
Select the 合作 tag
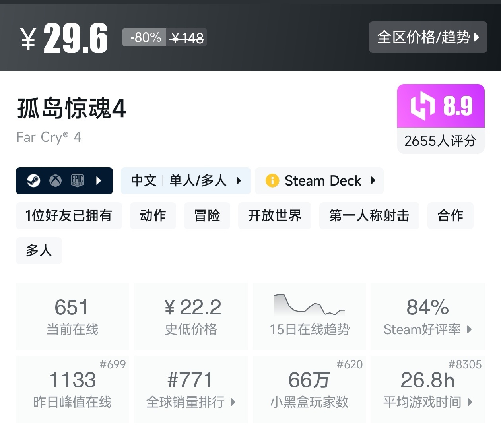click(451, 216)
